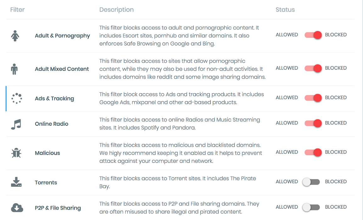Toggle the Ads & Tracking filter switch

click(x=313, y=98)
